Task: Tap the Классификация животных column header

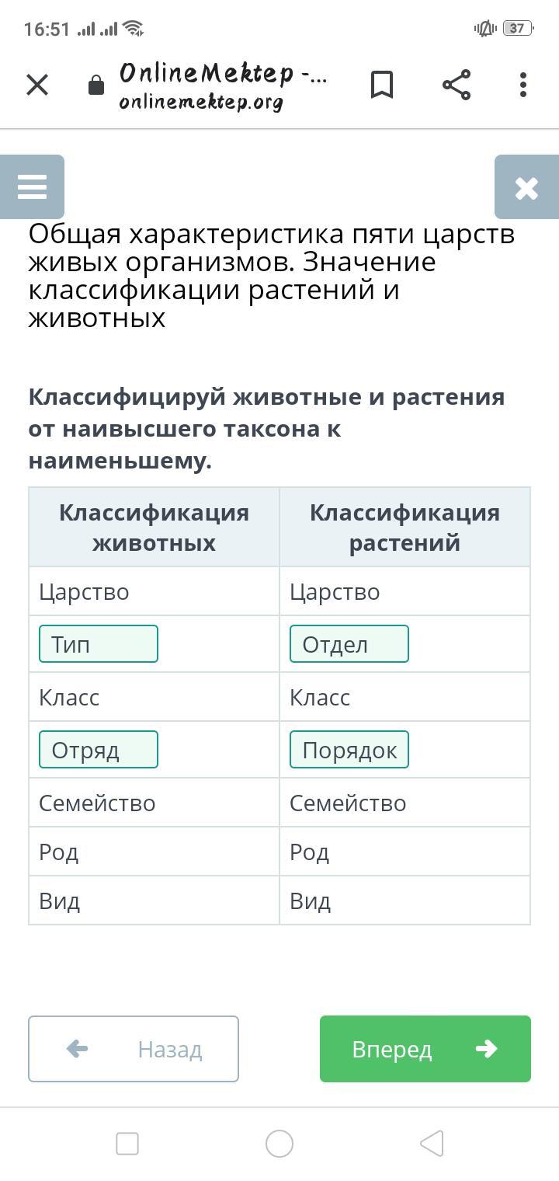Action: pyautogui.click(x=154, y=528)
